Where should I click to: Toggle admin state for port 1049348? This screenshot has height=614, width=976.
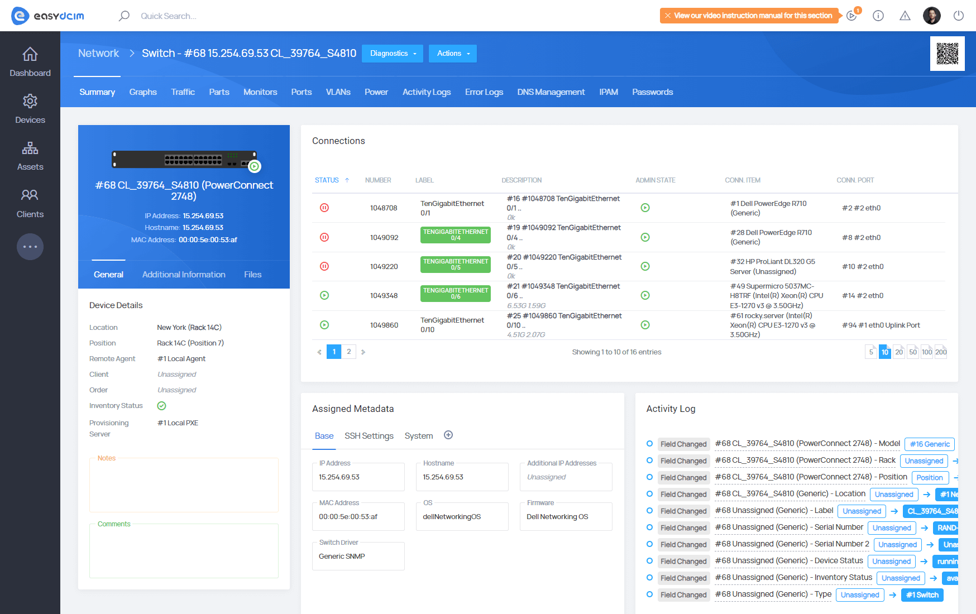645,295
